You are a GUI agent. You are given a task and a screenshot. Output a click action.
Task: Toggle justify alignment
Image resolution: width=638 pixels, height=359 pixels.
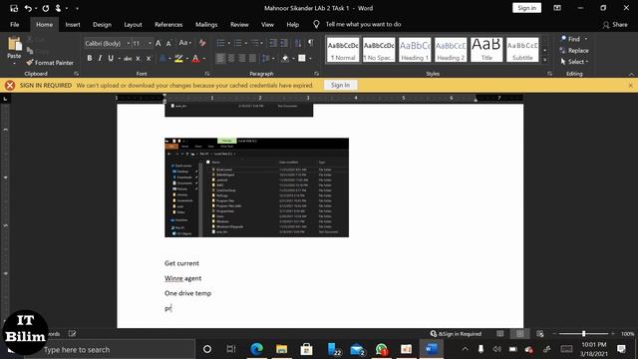252,59
